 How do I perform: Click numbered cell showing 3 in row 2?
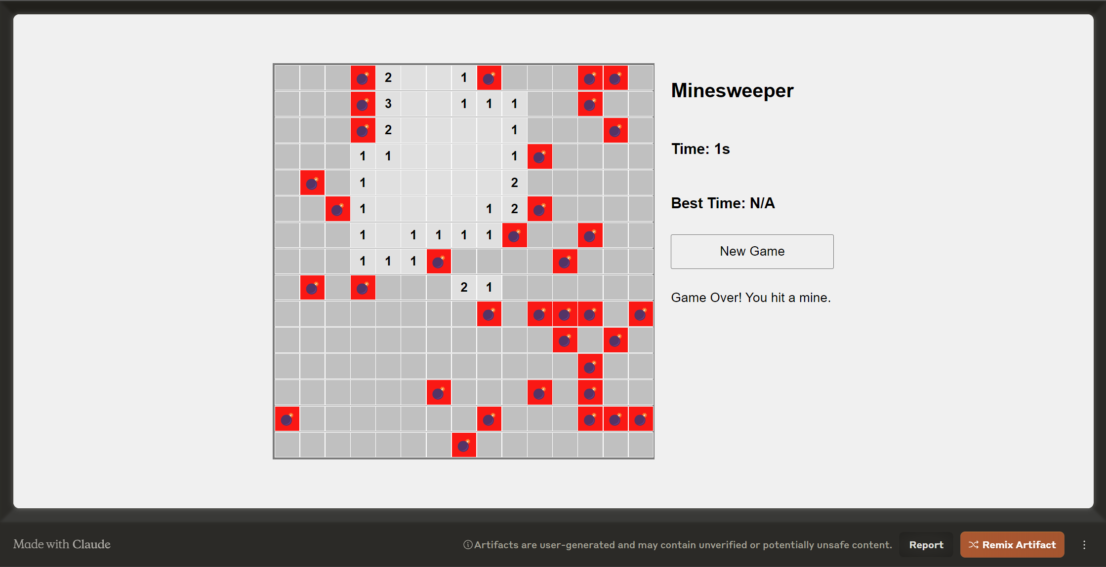(389, 104)
